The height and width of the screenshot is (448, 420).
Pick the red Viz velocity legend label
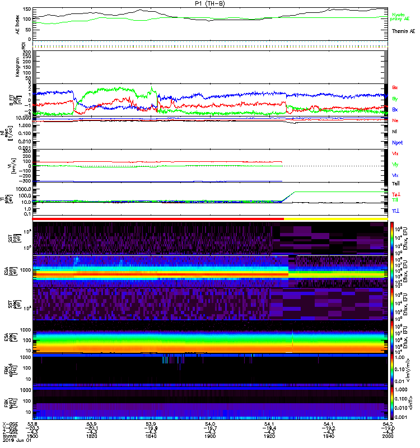coord(395,153)
